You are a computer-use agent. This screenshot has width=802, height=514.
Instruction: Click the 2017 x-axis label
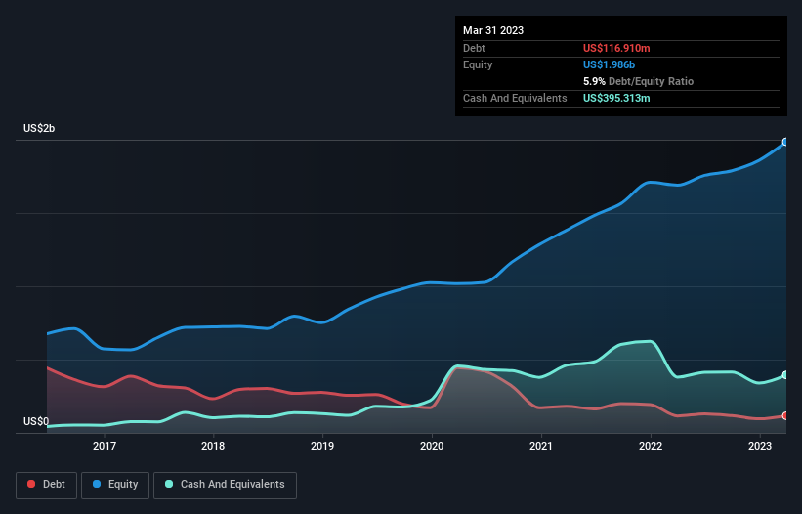pyautogui.click(x=104, y=446)
